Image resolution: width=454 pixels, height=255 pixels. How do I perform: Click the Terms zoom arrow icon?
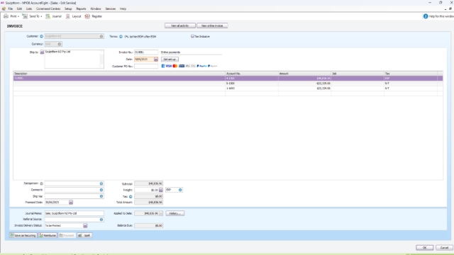[x=121, y=37]
